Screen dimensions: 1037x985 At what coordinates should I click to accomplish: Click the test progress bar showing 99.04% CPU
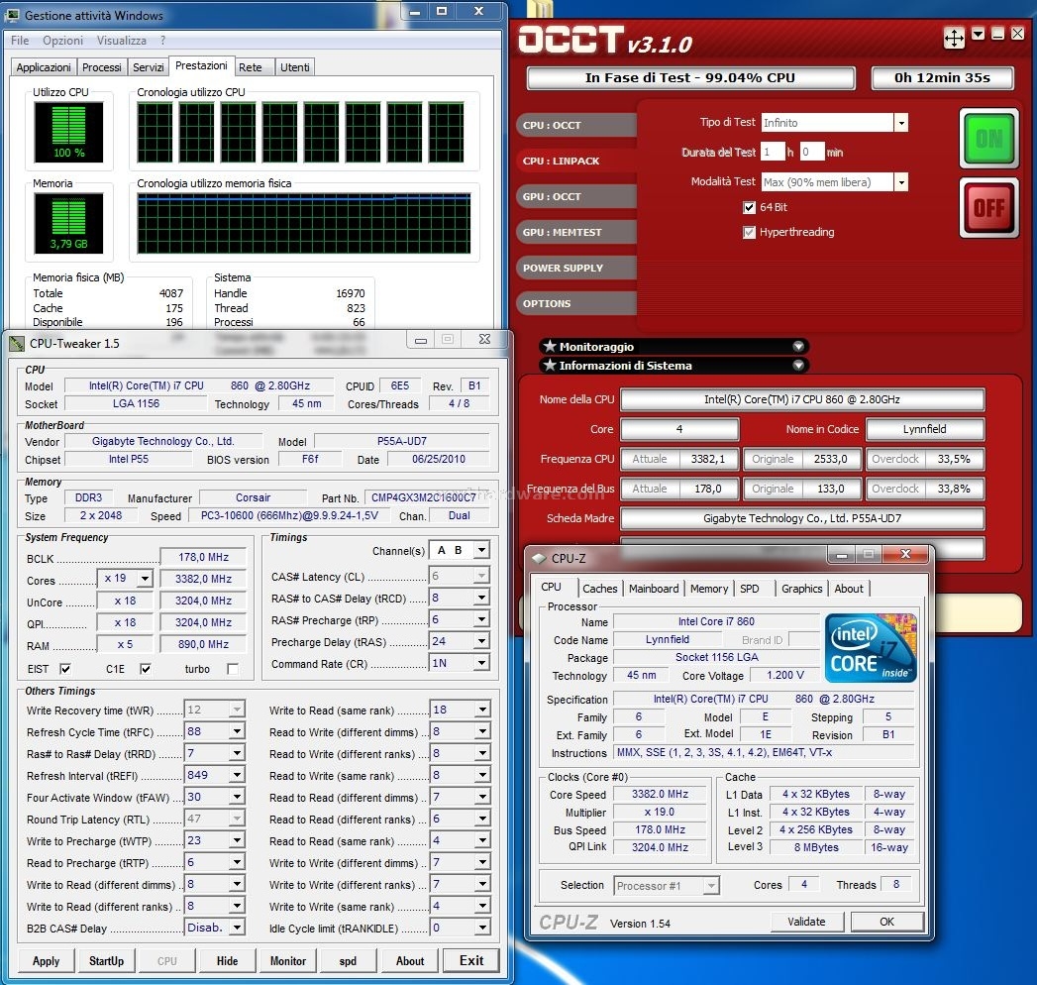690,77
